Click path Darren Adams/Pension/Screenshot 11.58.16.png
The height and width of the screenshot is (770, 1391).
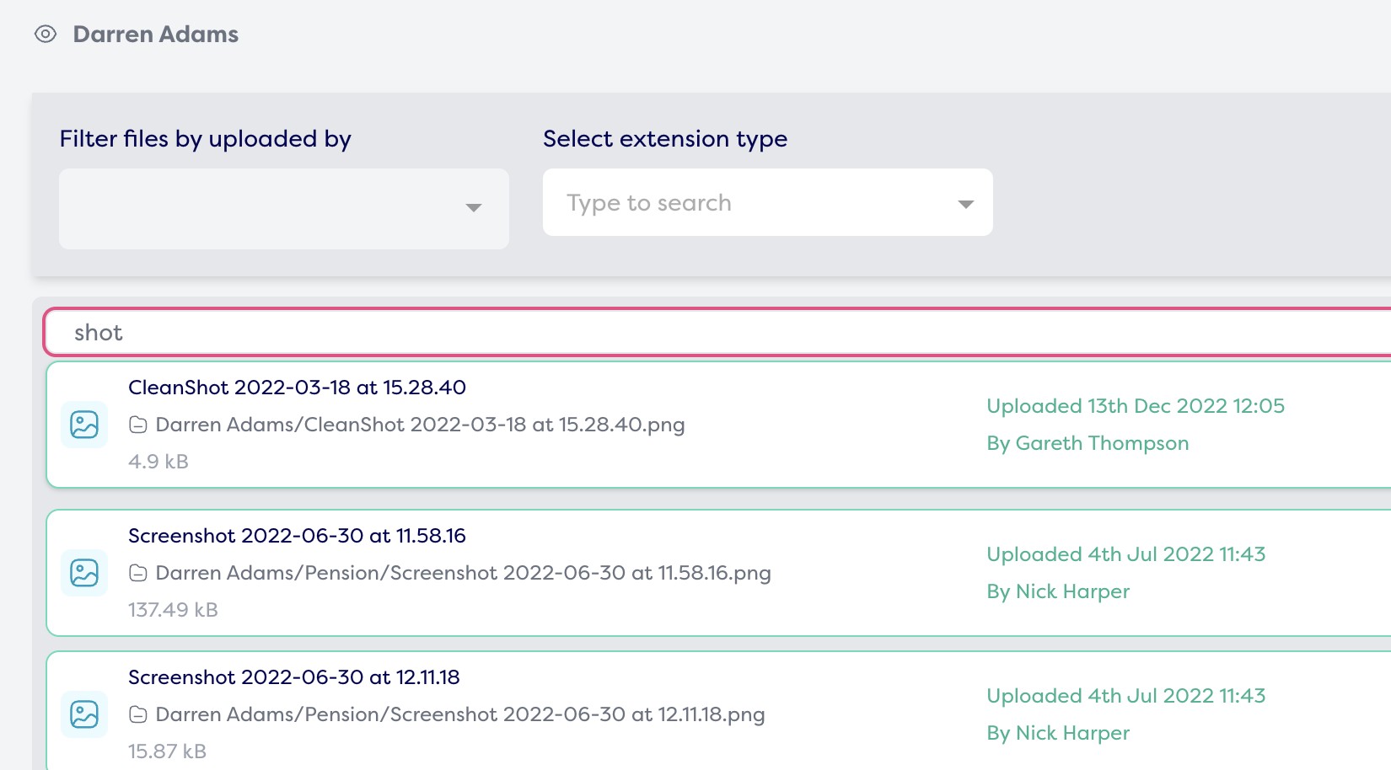463,573
